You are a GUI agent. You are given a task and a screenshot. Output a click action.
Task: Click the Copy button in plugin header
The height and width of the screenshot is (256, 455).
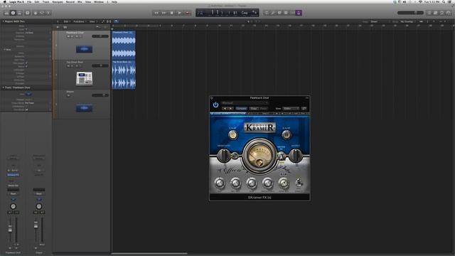coord(254,109)
